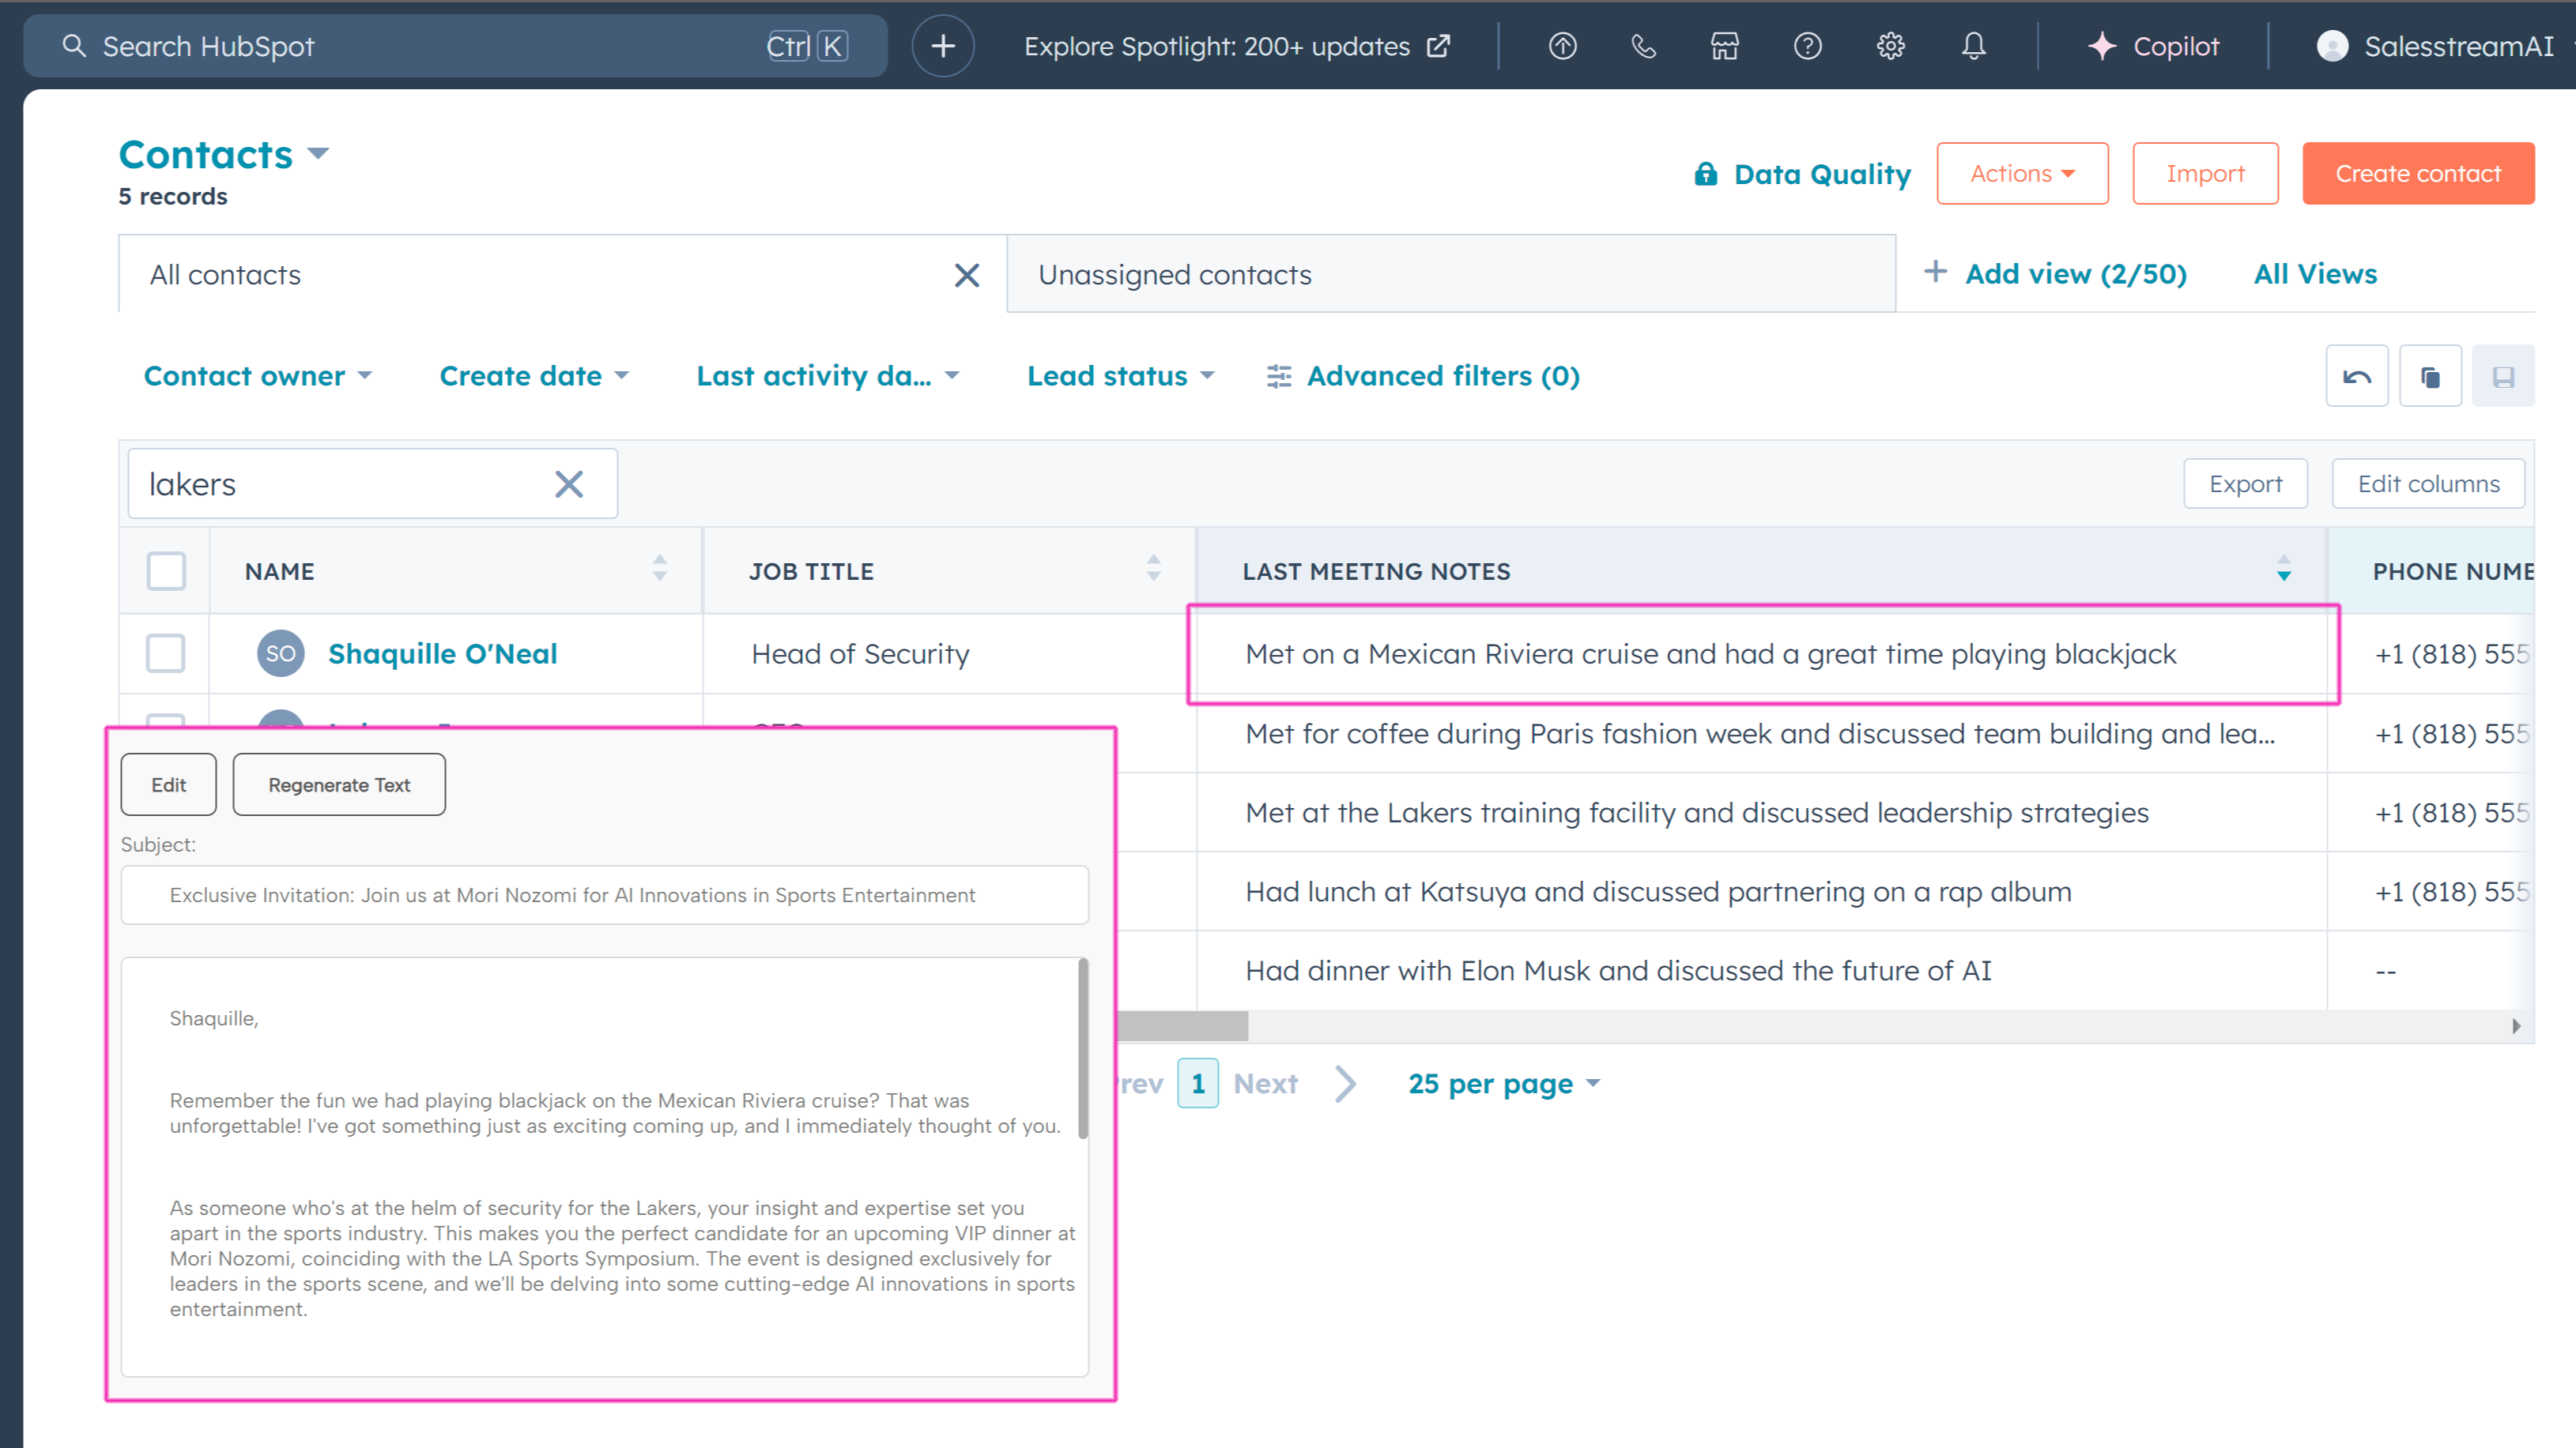Expand the Contact owner filter dropdown
The height and width of the screenshot is (1448, 2576).
[x=257, y=376]
